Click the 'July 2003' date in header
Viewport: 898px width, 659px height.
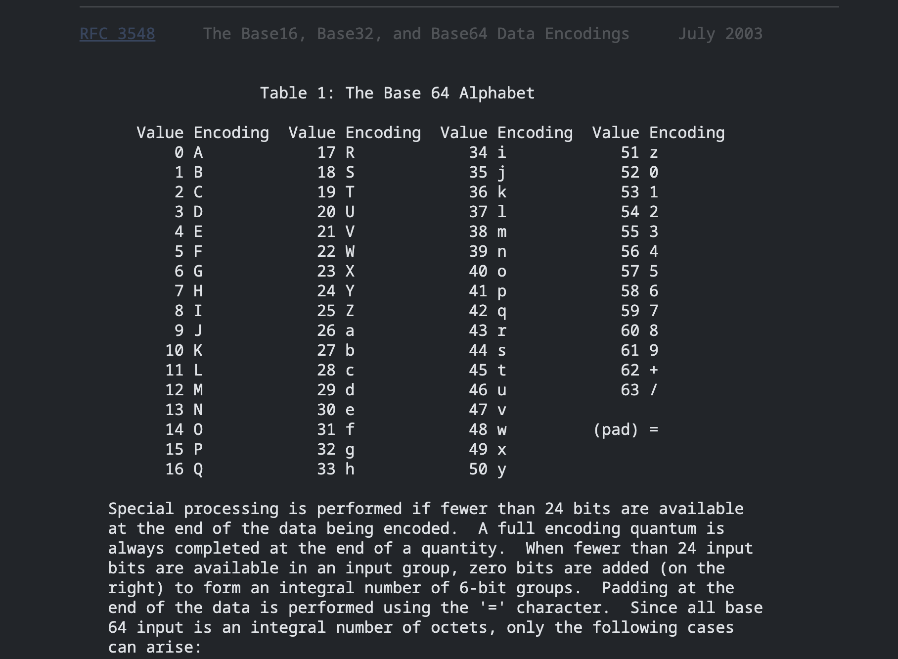point(720,34)
